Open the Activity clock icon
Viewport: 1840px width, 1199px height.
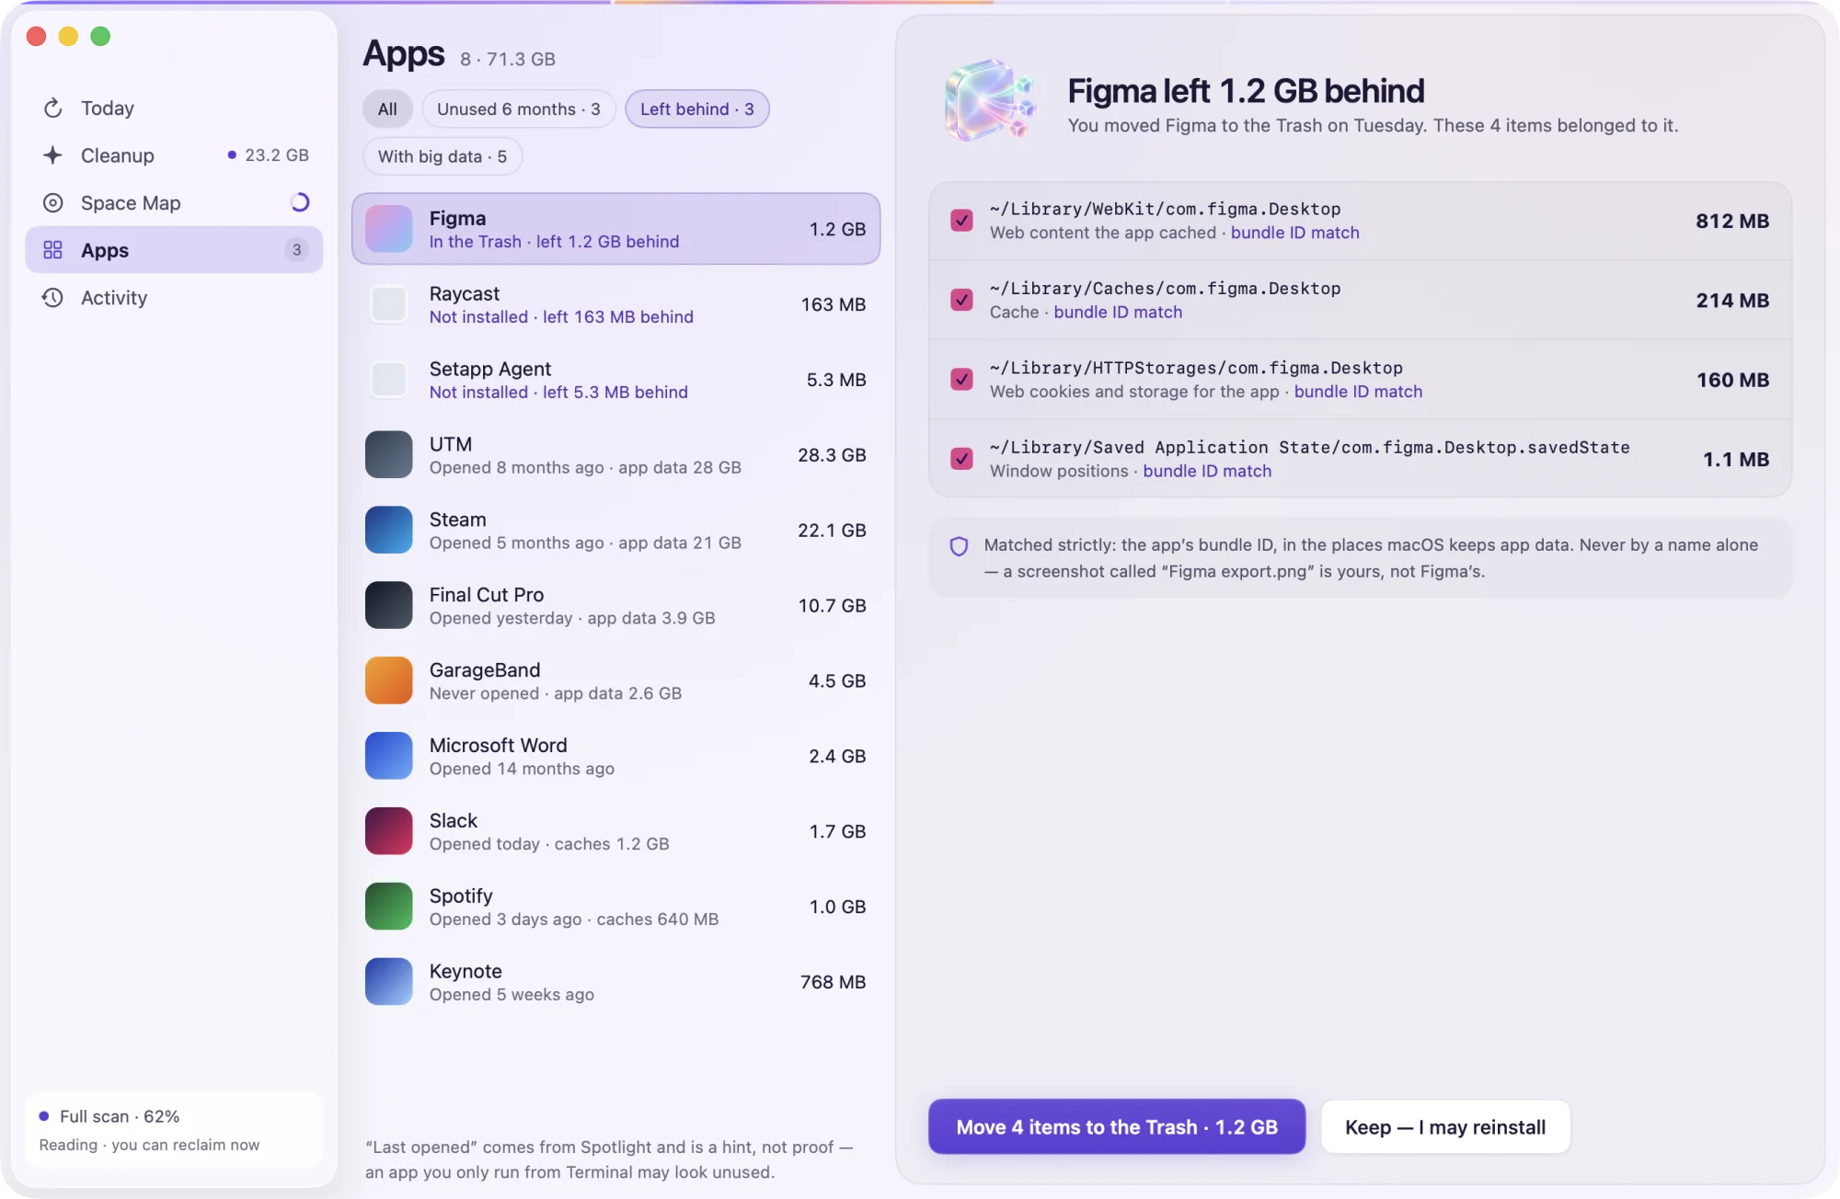(x=52, y=298)
